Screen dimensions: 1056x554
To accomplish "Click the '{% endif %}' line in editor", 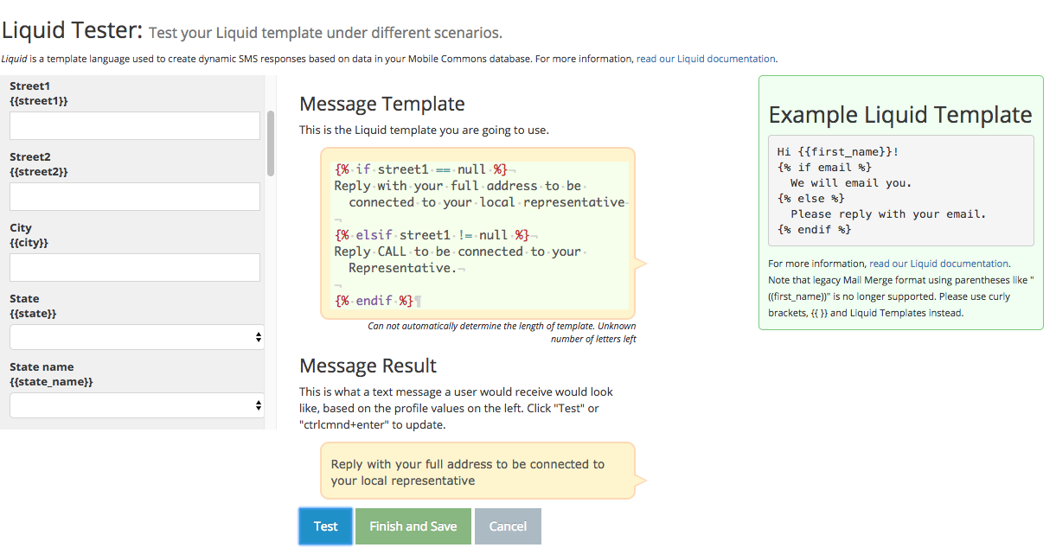I will point(374,301).
